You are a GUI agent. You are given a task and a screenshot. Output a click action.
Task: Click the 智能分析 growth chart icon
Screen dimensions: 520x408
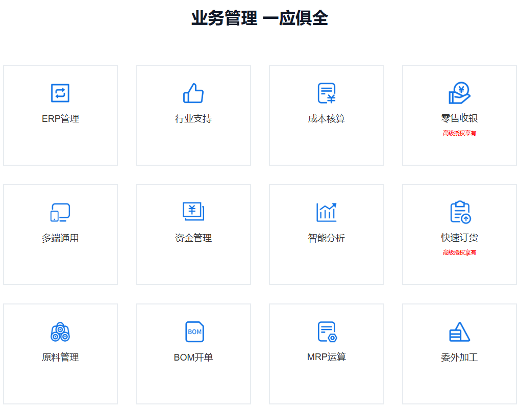point(327,212)
